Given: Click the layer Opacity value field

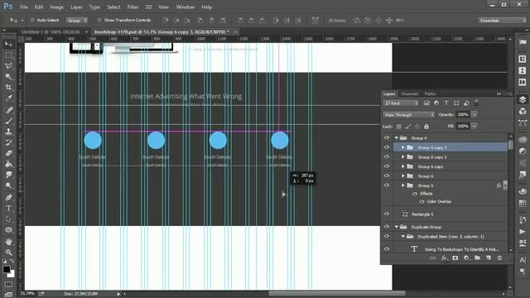Looking at the screenshot, I should pyautogui.click(x=463, y=115).
